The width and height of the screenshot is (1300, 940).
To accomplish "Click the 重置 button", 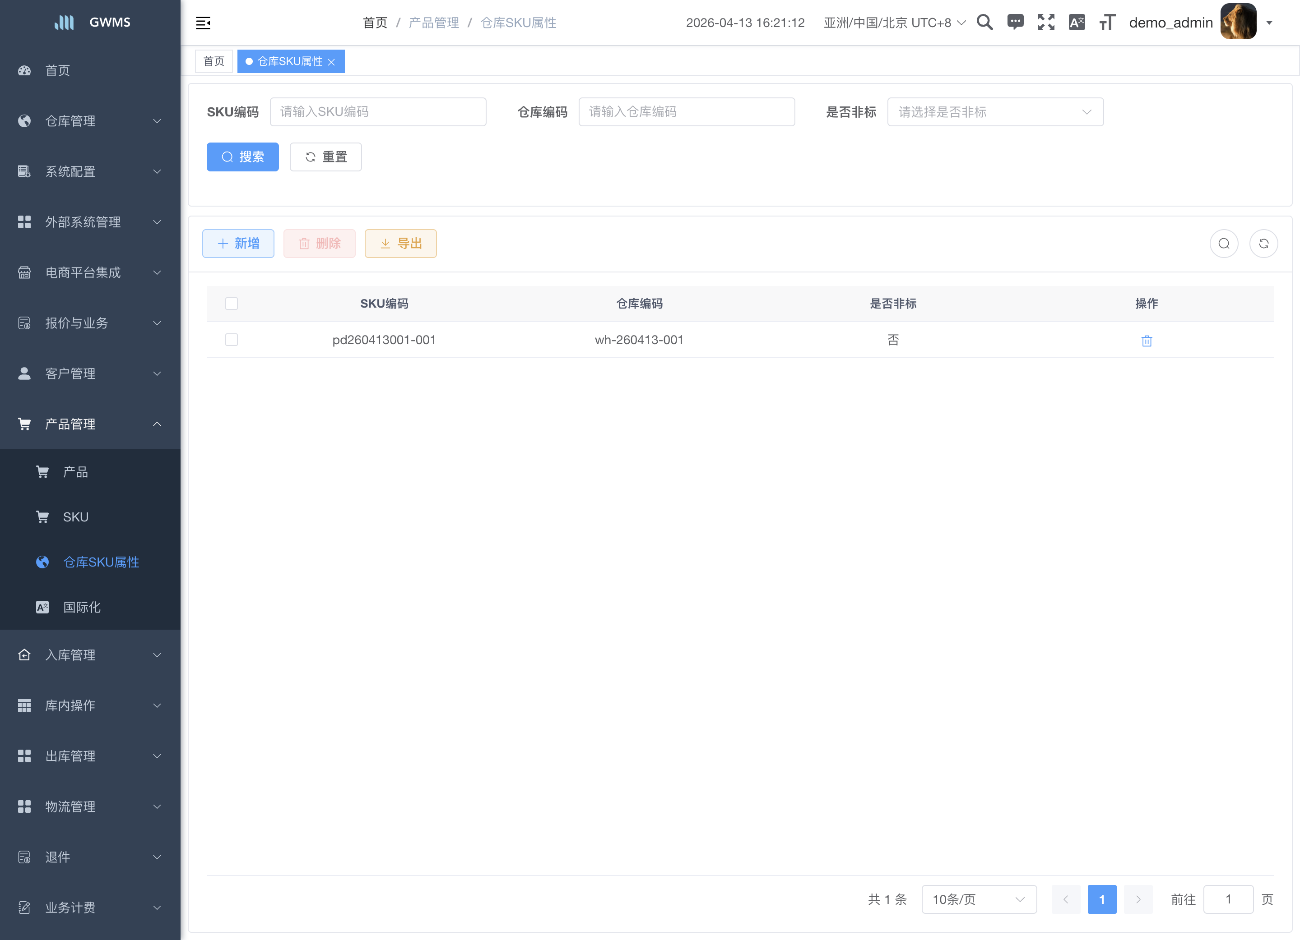I will click(x=325, y=157).
